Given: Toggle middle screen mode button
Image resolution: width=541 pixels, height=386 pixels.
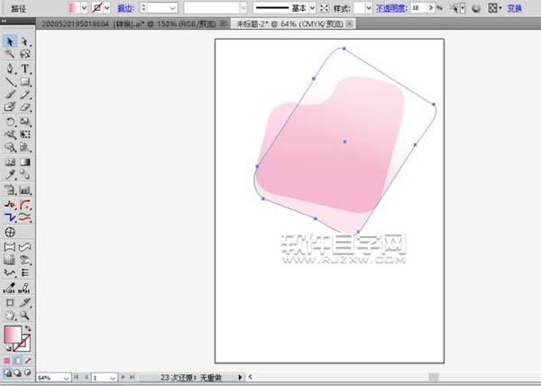Looking at the screenshot, I should 17,372.
